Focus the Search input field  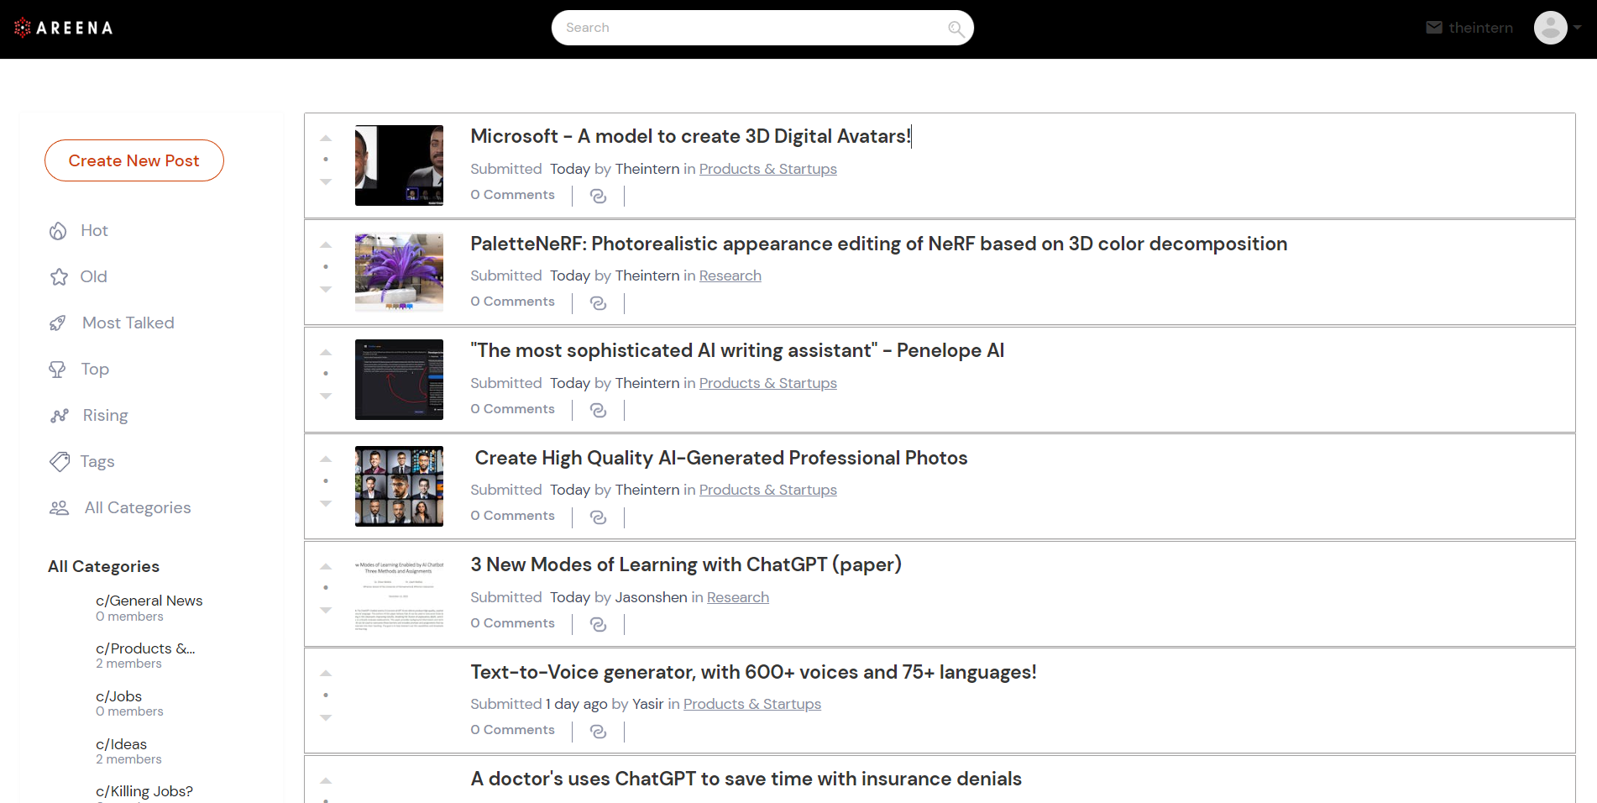point(762,28)
